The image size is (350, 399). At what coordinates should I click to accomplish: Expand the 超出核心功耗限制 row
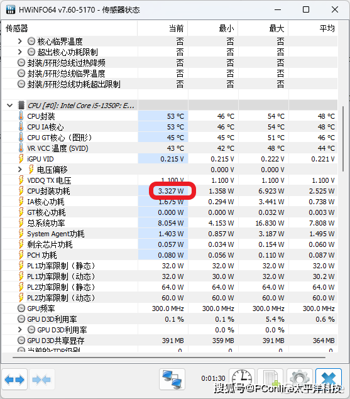[x=20, y=52]
